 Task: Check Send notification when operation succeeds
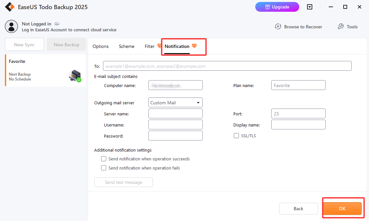(x=104, y=159)
